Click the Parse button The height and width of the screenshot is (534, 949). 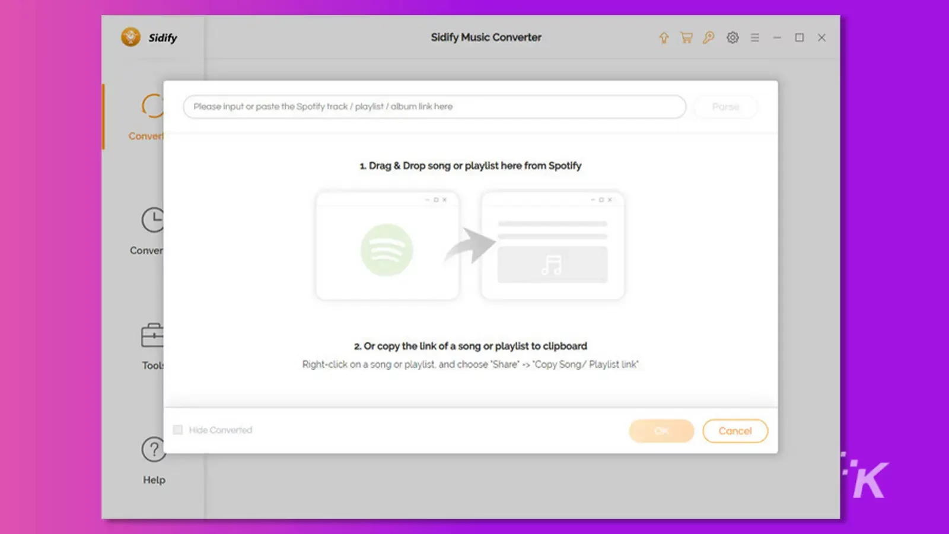[x=725, y=107]
